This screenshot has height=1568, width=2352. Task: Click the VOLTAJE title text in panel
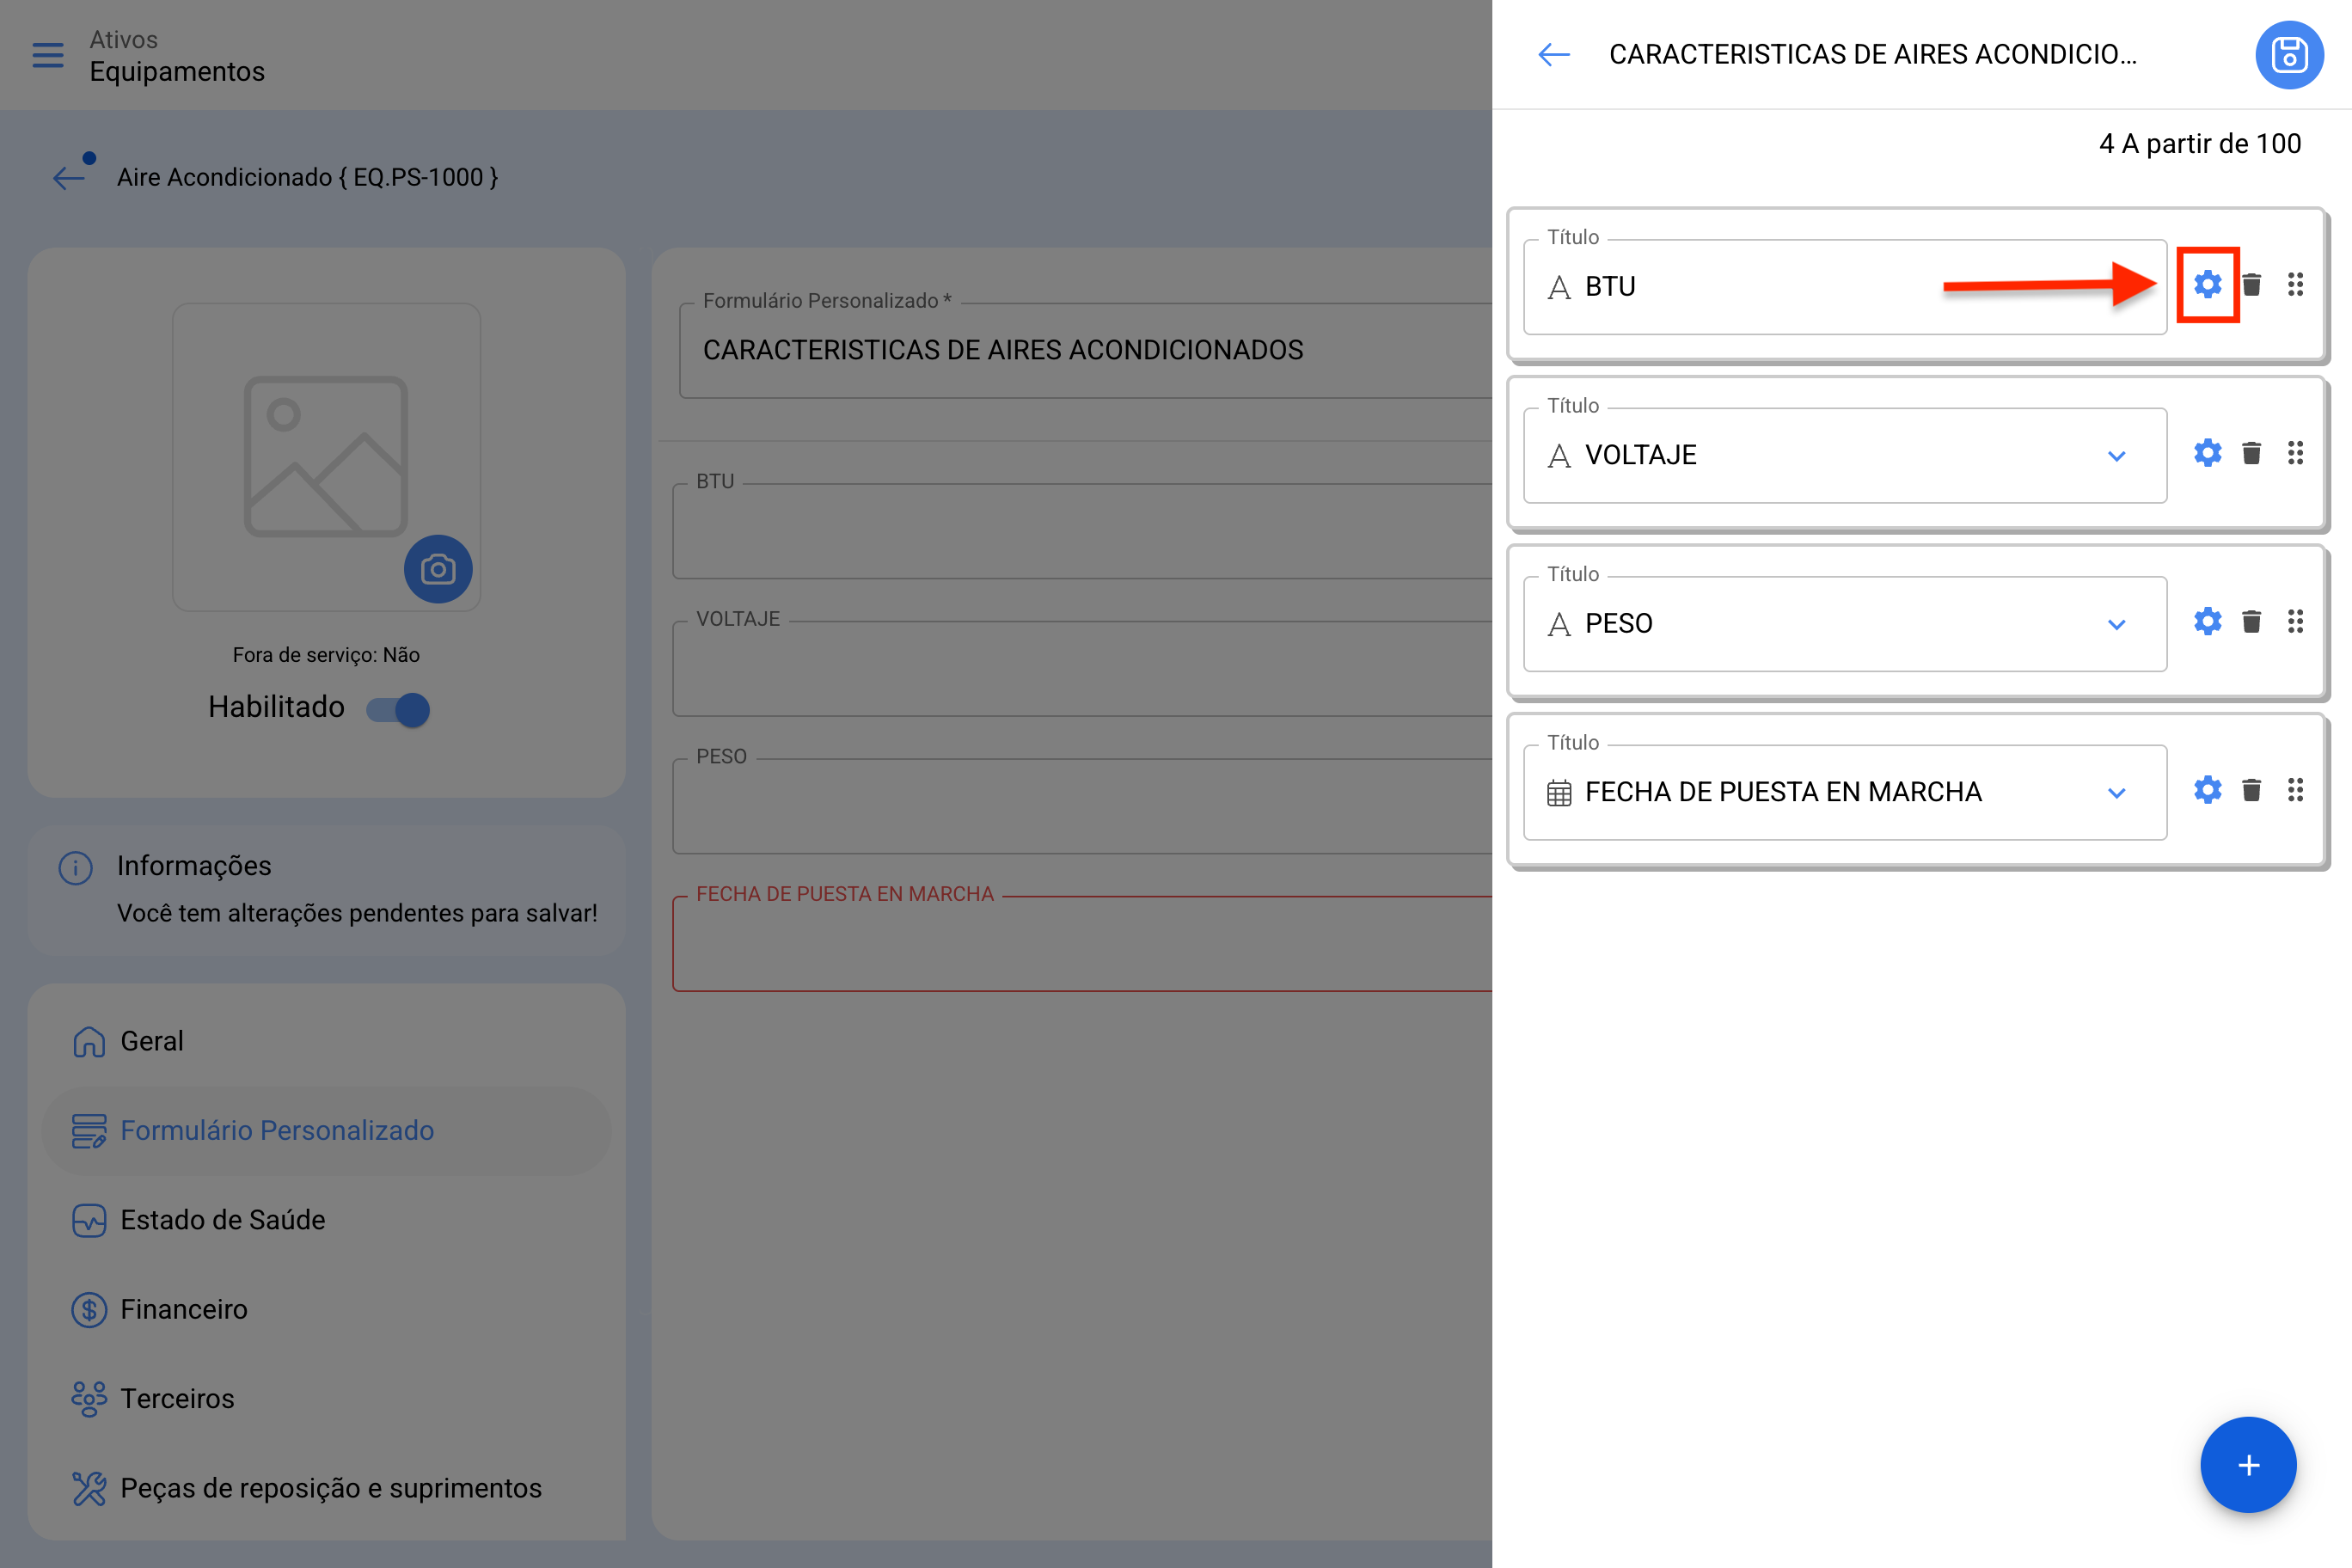coord(1640,456)
